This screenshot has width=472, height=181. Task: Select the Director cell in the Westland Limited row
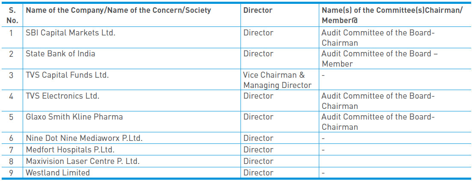(x=258, y=173)
